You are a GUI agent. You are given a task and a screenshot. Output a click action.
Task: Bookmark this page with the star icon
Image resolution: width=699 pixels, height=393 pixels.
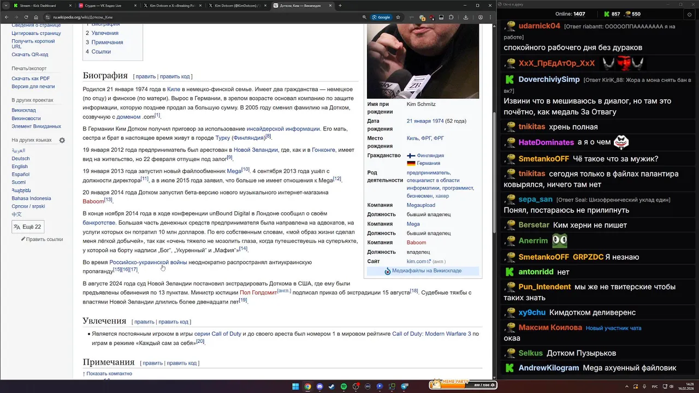click(x=398, y=17)
